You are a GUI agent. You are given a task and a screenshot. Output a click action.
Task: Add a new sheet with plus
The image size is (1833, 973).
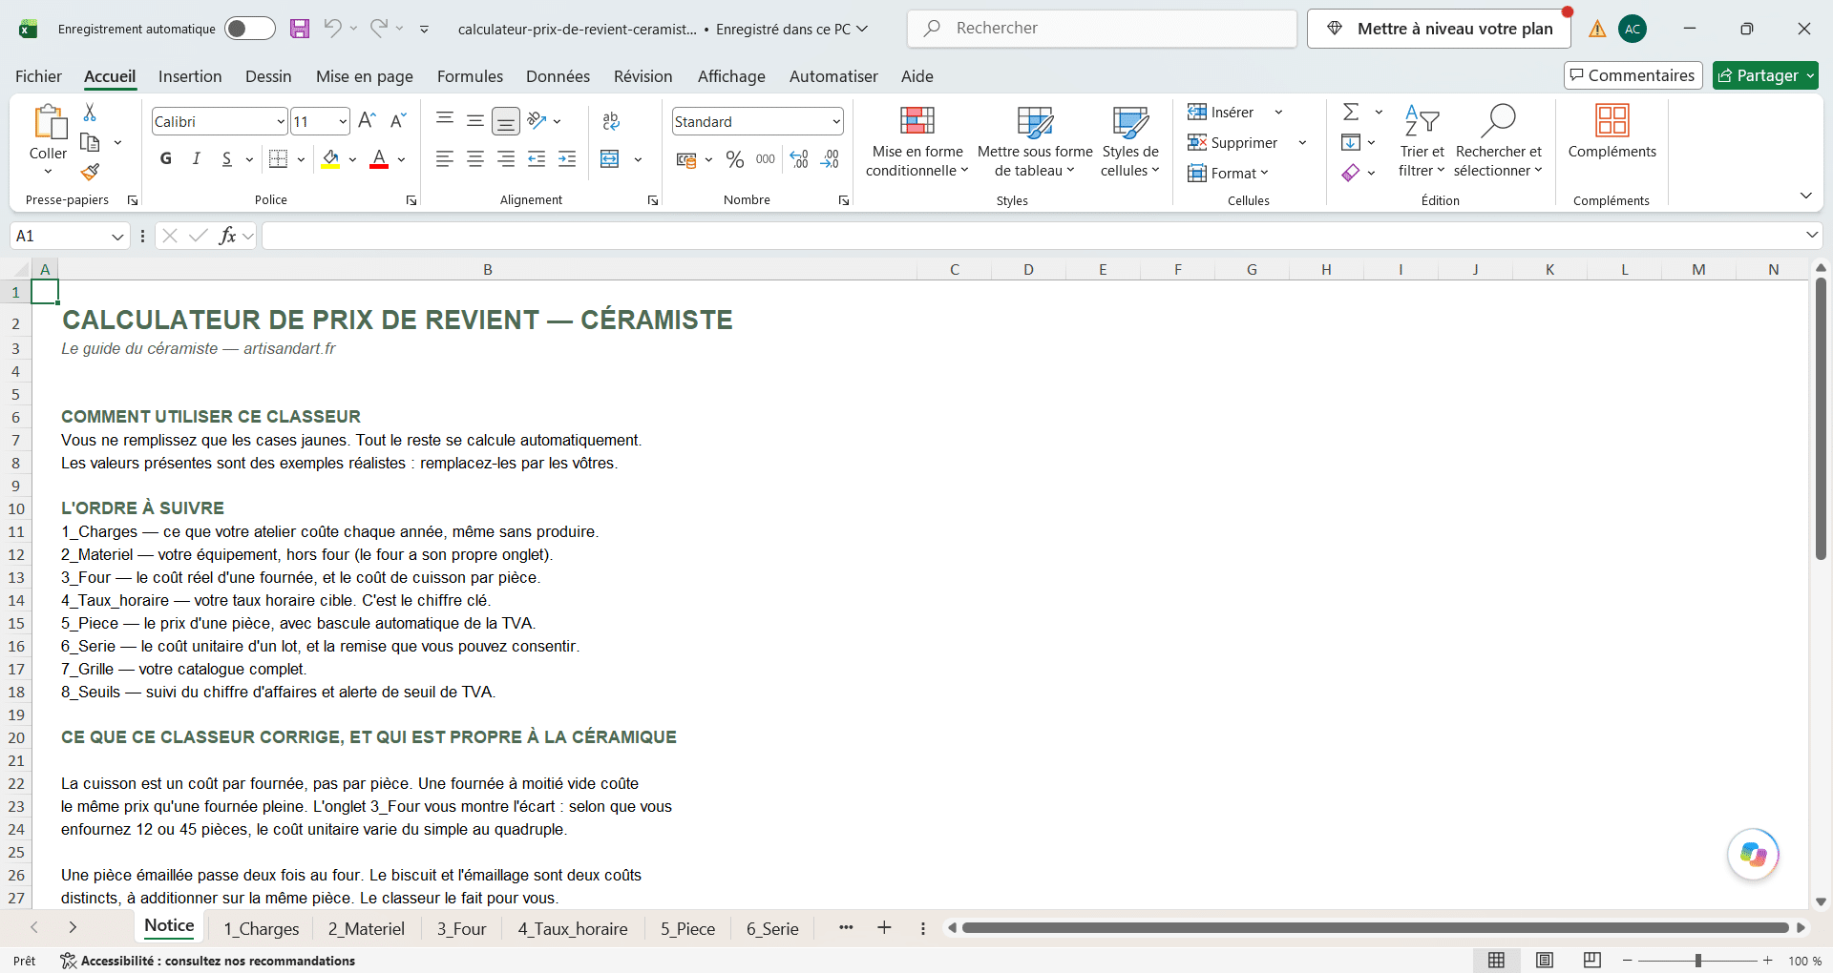(885, 927)
